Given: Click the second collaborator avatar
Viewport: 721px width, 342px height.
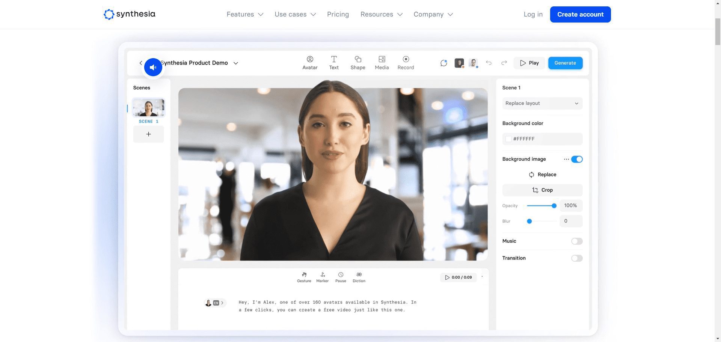Looking at the screenshot, I should pyautogui.click(x=474, y=63).
